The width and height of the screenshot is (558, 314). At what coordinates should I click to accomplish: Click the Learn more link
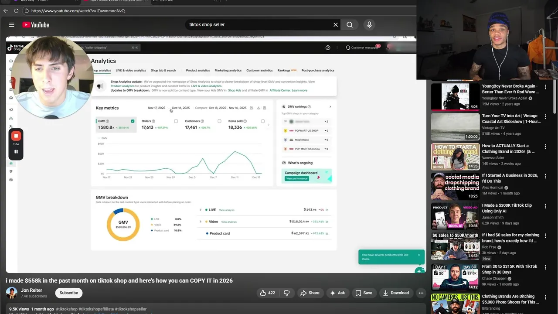299,90
